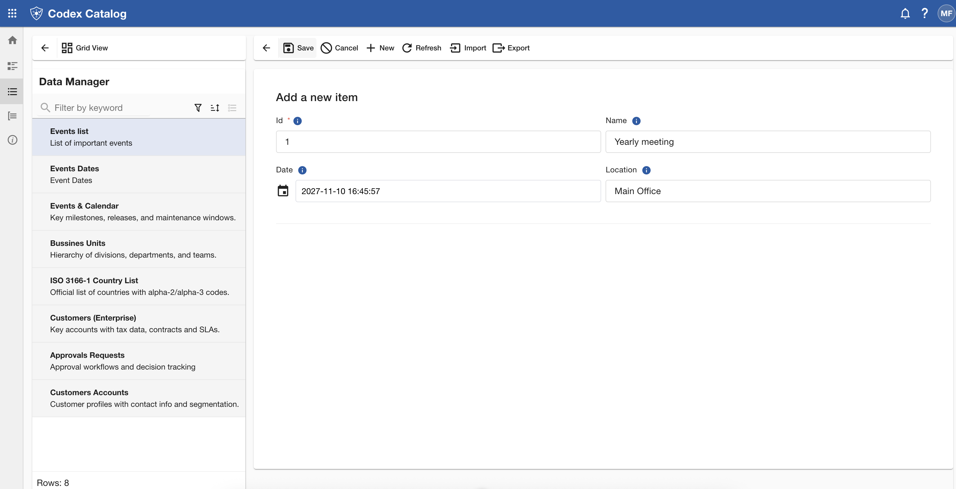956x489 pixels.
Task: Import data
Action: (468, 48)
